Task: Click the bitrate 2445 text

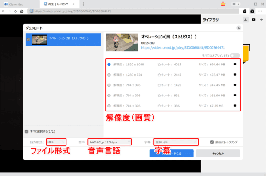Action: (177, 75)
